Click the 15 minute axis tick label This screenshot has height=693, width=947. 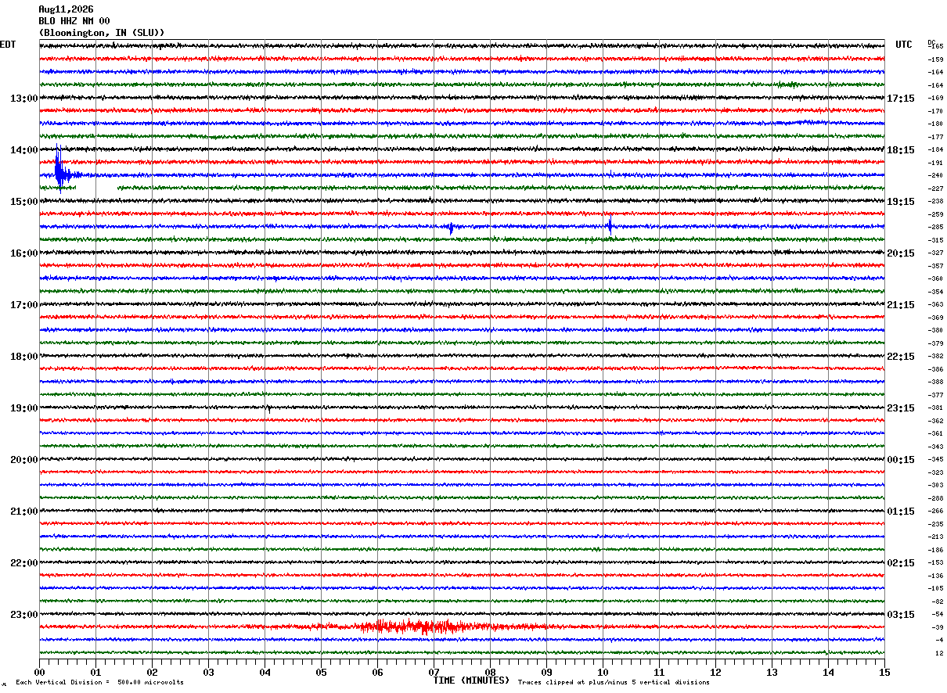click(x=884, y=672)
